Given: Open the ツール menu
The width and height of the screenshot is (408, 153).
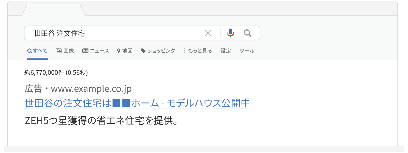Looking at the screenshot, I should pos(247,51).
